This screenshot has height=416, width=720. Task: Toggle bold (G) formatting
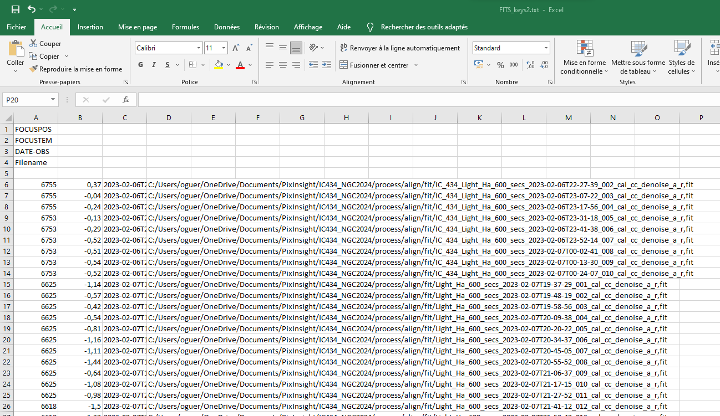coord(140,65)
